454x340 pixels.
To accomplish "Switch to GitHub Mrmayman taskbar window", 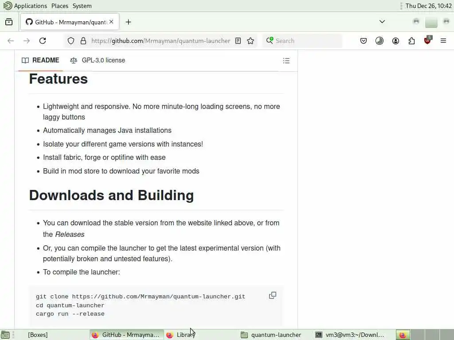I will point(125,335).
